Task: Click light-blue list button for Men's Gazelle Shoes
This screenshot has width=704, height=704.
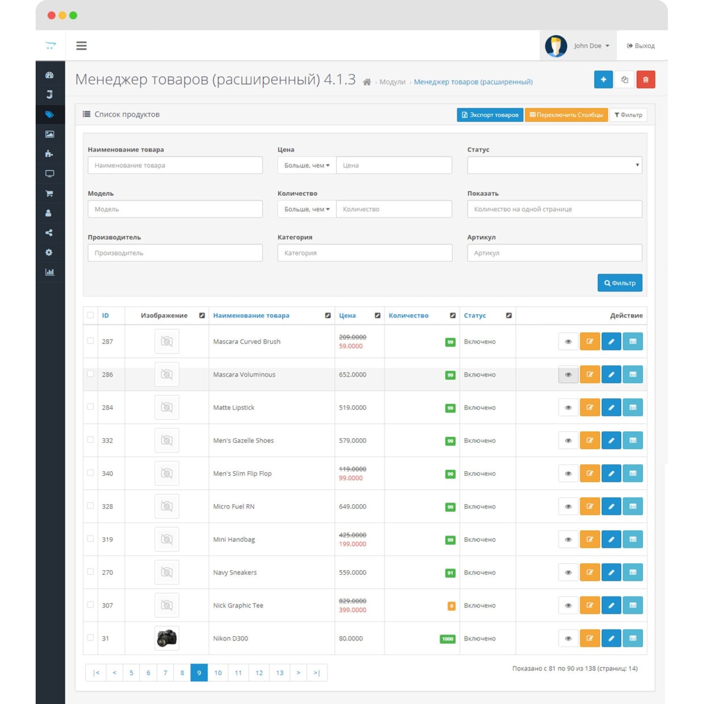Action: [633, 440]
